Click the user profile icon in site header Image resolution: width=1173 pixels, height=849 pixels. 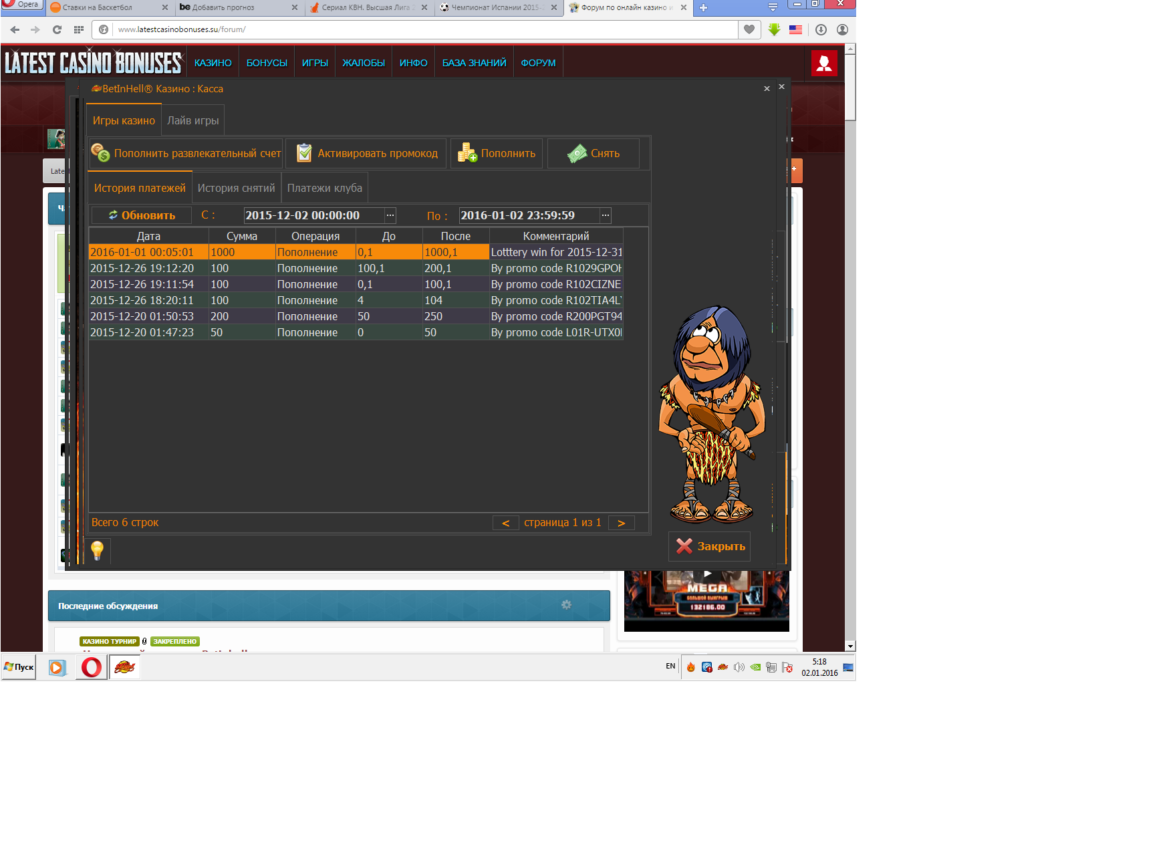pyautogui.click(x=823, y=64)
